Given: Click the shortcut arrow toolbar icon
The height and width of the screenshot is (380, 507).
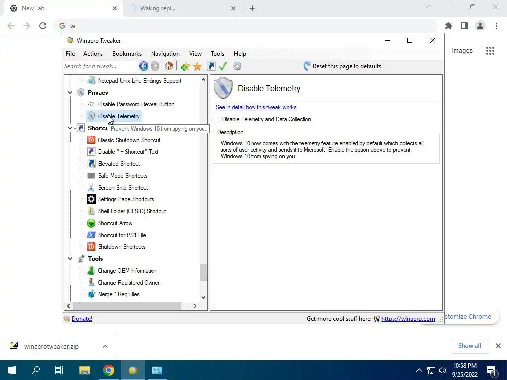Looking at the screenshot, I should (211, 66).
